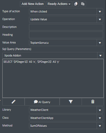
Task: Click into the Description field
Action: (x=66, y=27)
